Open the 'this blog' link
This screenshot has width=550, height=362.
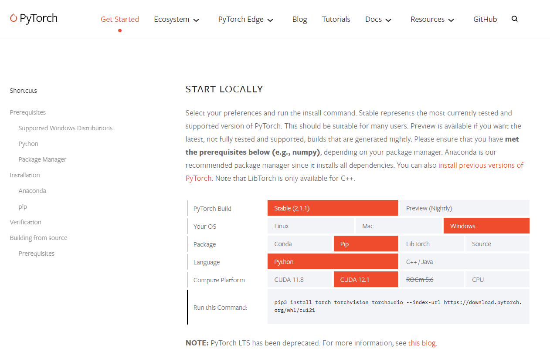(421, 343)
